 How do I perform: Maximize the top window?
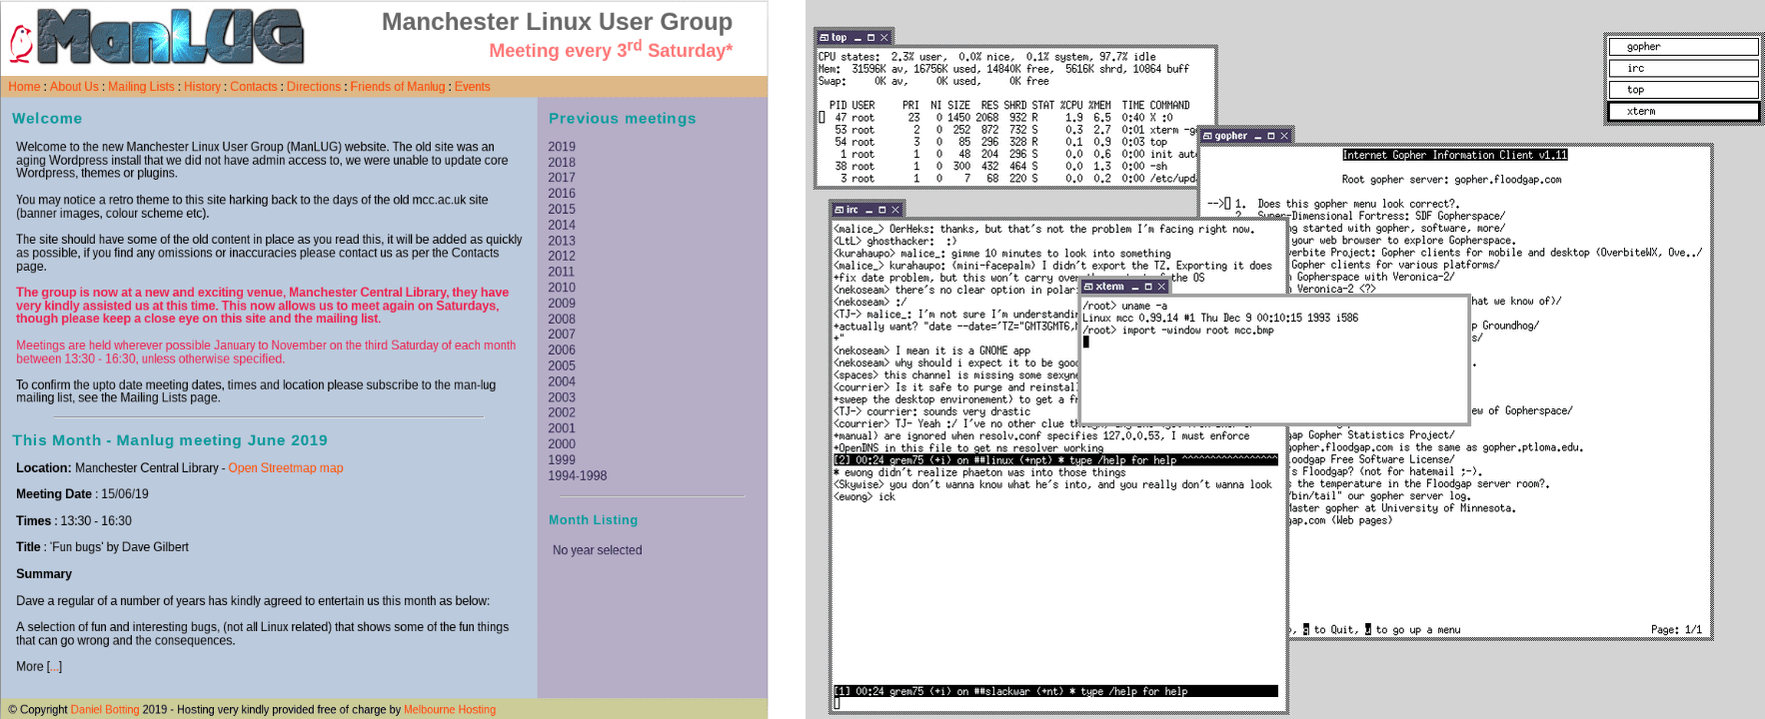[871, 38]
